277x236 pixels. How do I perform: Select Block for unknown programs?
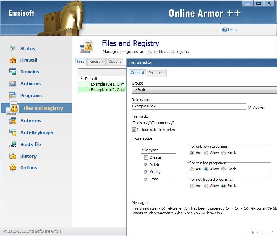224,153
